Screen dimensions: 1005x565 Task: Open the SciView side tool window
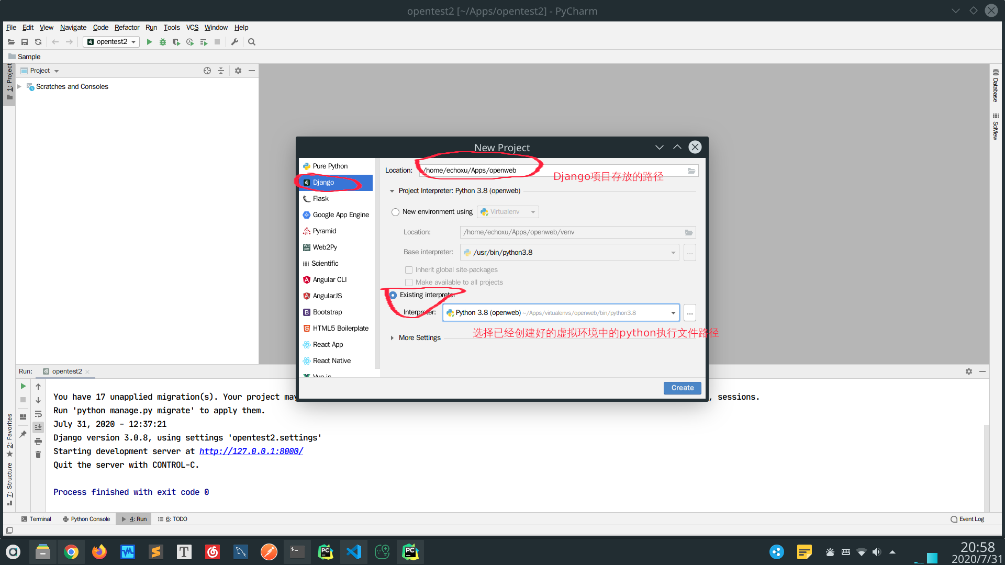(x=996, y=126)
